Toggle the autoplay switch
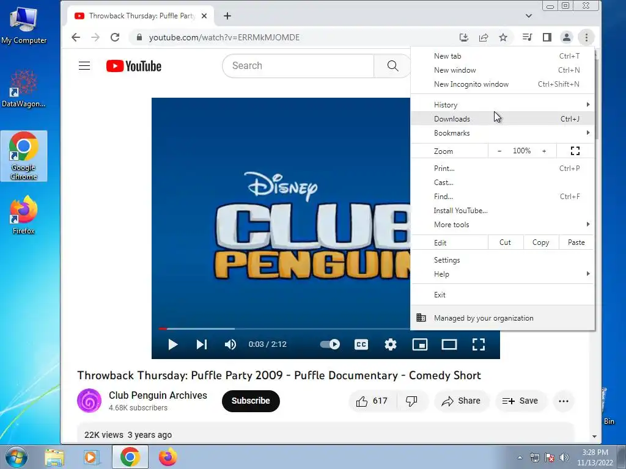 tap(330, 344)
